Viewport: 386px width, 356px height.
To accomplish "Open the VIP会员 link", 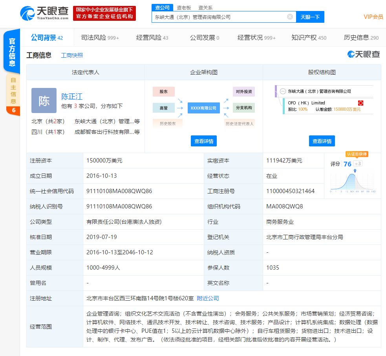I will [x=373, y=17].
